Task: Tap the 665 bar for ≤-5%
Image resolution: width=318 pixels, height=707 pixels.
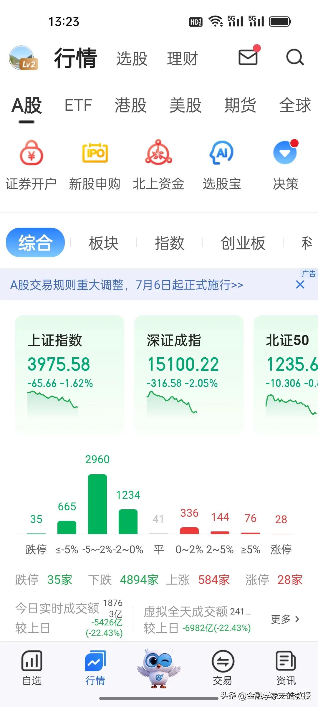Action: 67,527
